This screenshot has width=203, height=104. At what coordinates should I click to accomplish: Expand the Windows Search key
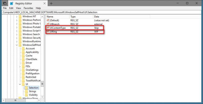coord(17,34)
